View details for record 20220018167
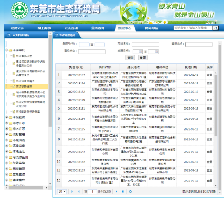224x198 pixels. pyautogui.click(x=210, y=75)
